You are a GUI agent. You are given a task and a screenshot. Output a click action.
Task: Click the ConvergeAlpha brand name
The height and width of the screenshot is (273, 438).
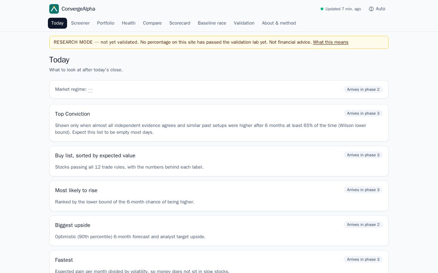(78, 9)
